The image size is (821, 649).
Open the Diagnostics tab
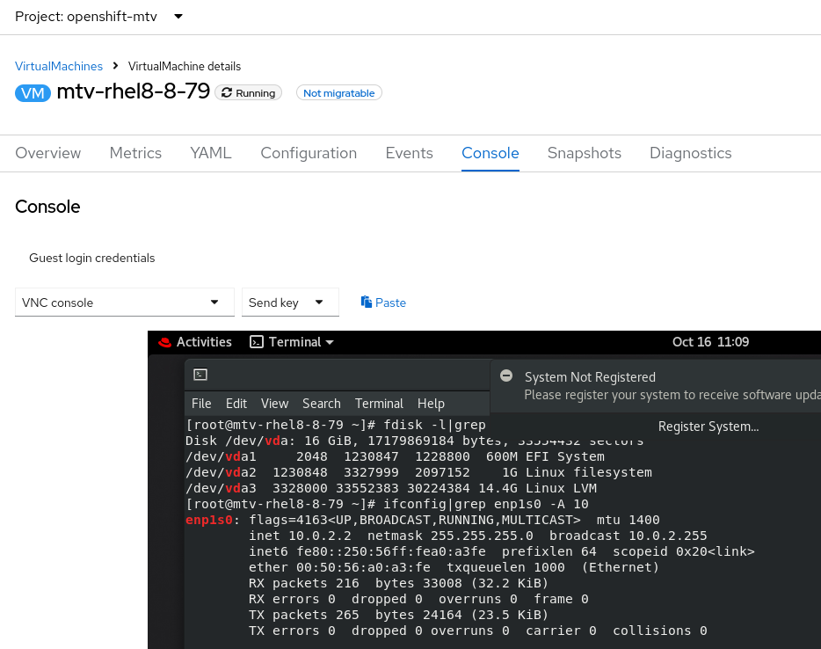(x=690, y=153)
